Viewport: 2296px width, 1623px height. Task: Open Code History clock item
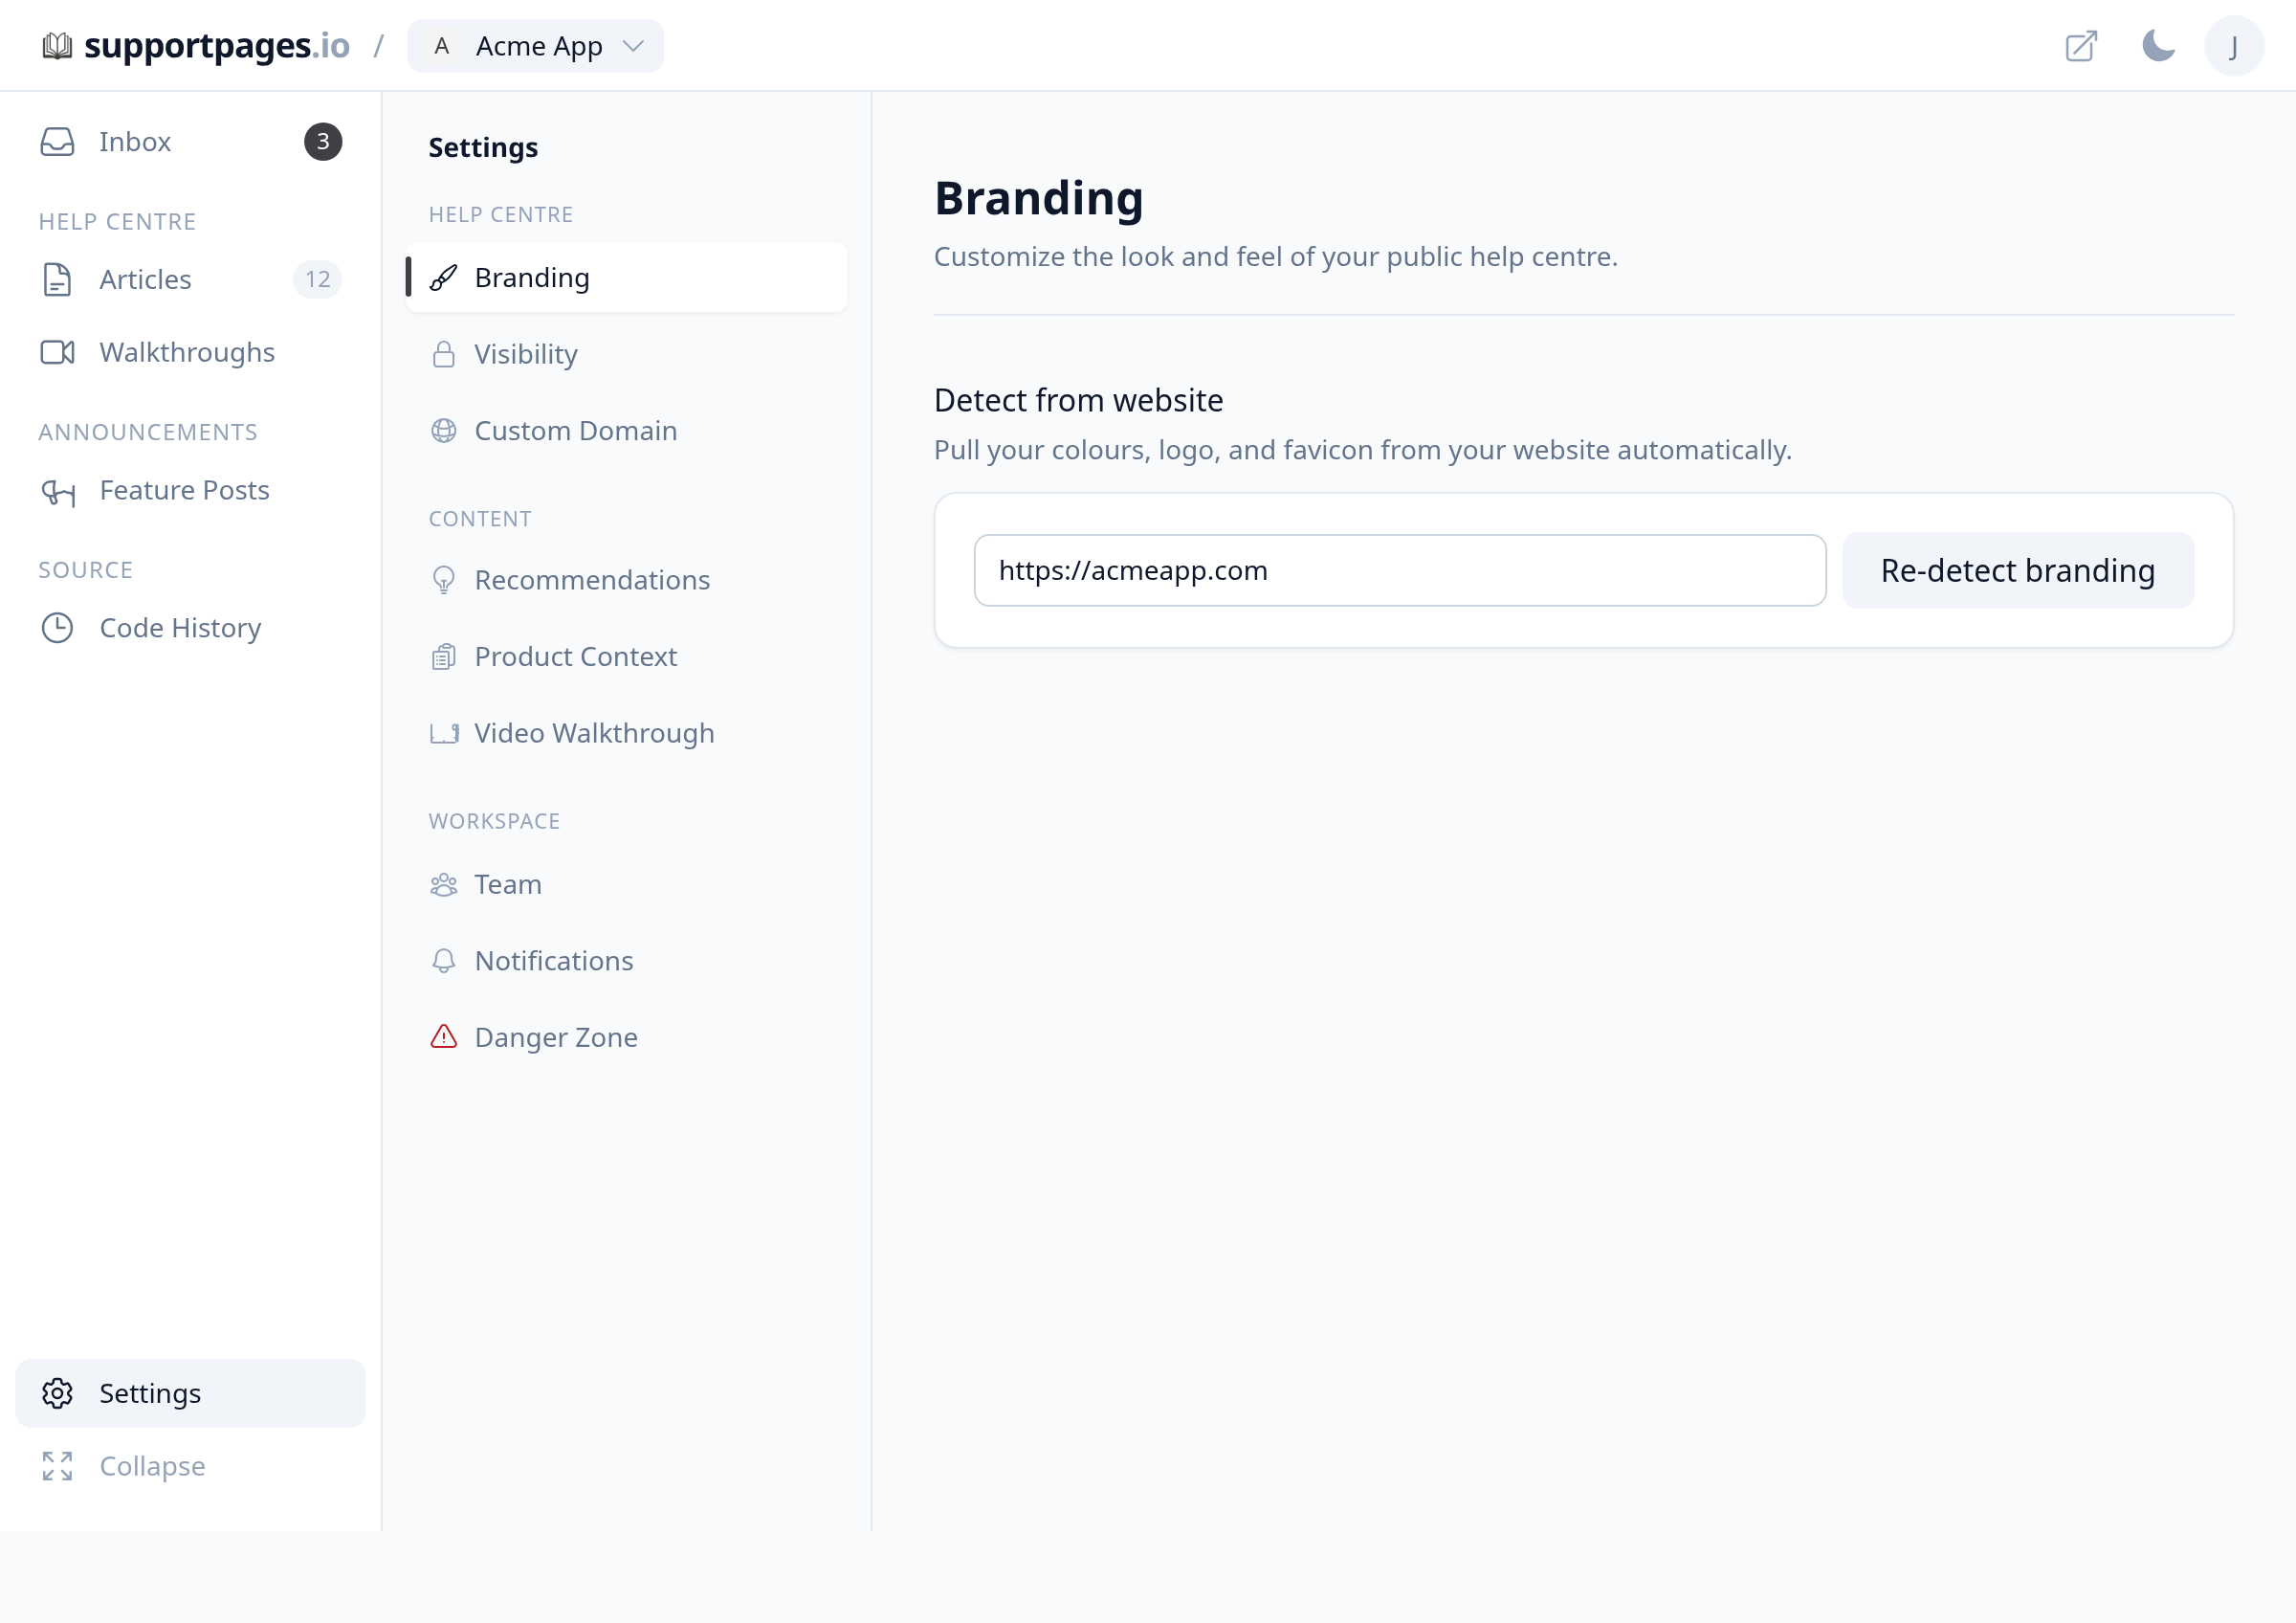coord(190,628)
